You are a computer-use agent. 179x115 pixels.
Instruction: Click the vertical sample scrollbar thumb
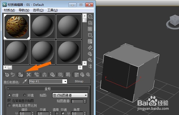point(85,20)
